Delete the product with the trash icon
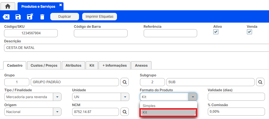 click(42, 17)
